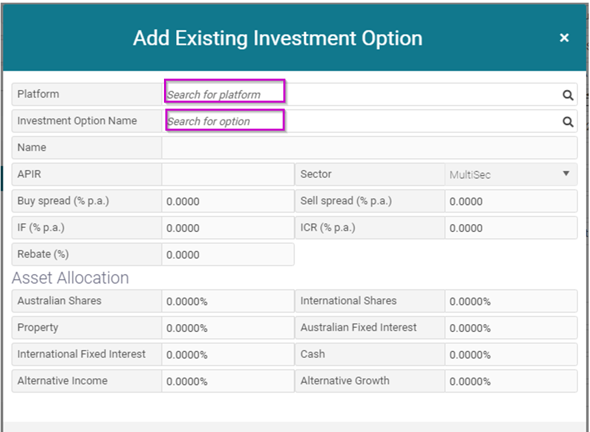Viewport: 590px width, 432px height.
Task: Click the ICR (% p.a.) value field
Action: coord(510,228)
